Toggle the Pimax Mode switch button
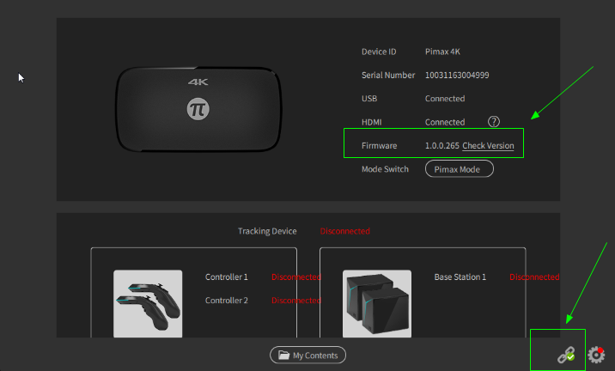Screen dimensions: 615x371 pos(460,169)
